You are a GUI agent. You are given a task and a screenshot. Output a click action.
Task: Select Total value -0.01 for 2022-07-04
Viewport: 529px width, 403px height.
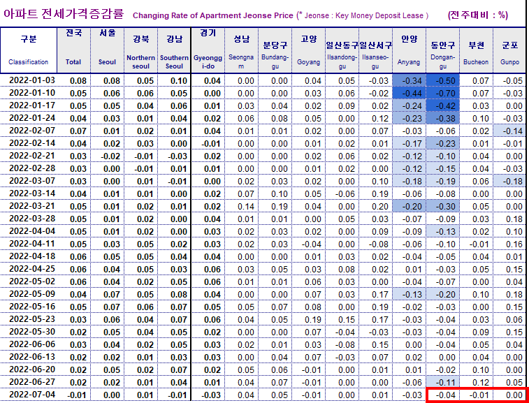point(73,395)
